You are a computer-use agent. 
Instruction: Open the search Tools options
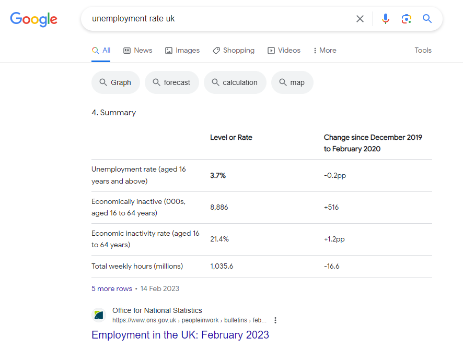click(423, 51)
